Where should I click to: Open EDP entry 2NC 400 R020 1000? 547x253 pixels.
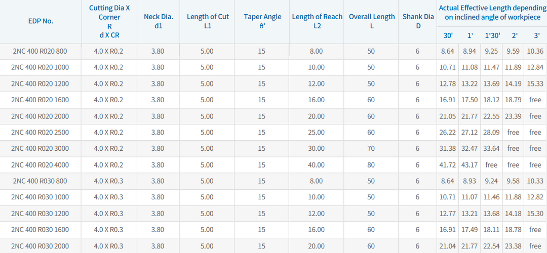pyautogui.click(x=41, y=67)
